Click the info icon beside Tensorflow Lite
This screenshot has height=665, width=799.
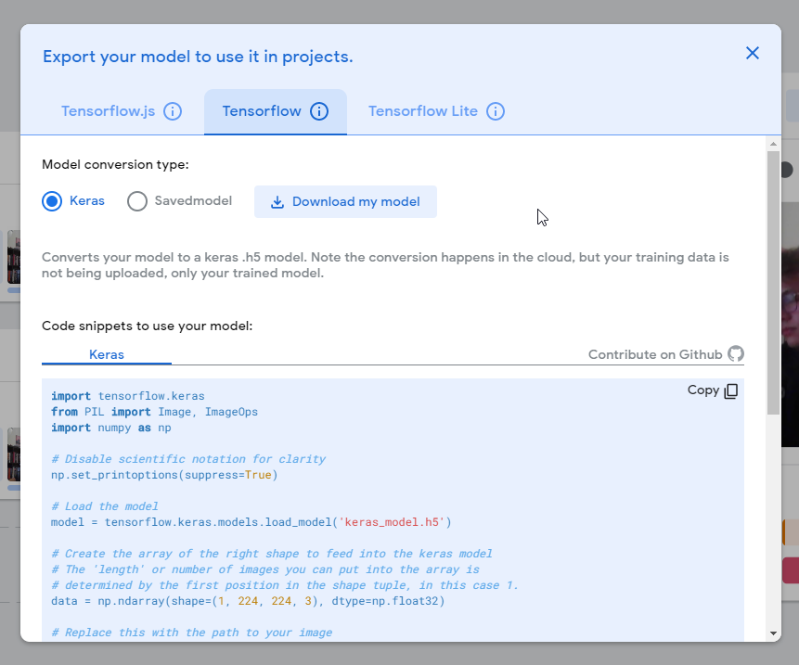(x=496, y=111)
